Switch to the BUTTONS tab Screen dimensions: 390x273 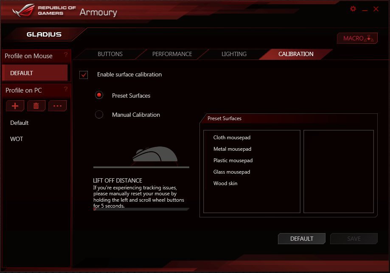tap(110, 54)
